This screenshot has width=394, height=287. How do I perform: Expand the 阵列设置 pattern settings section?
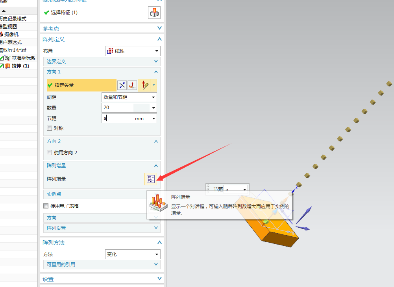click(x=156, y=228)
